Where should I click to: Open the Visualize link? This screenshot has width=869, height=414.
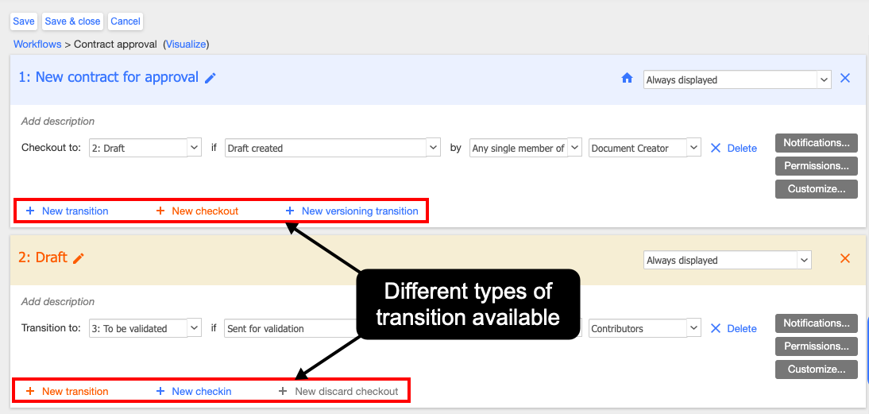coord(186,44)
